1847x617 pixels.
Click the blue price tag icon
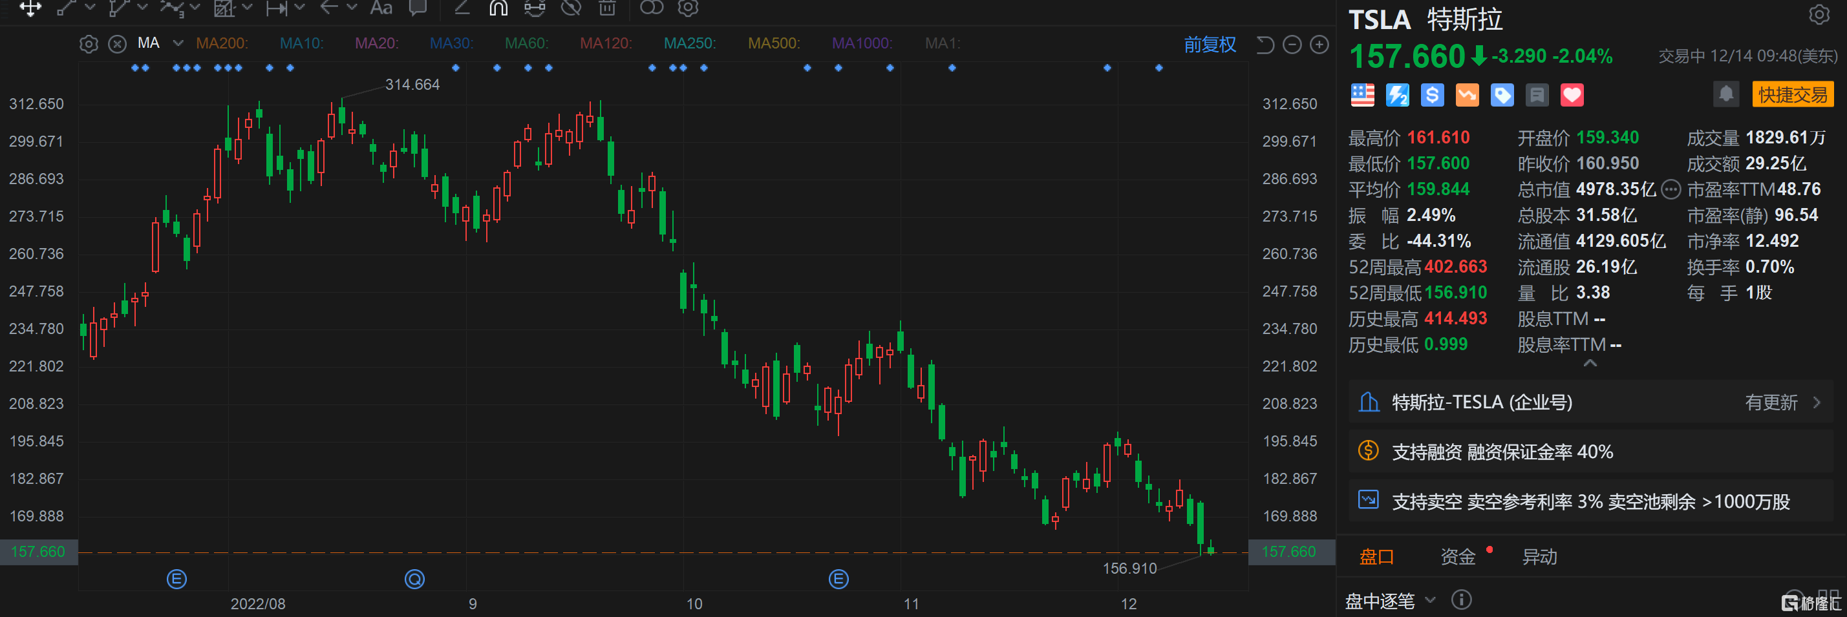click(x=1502, y=94)
